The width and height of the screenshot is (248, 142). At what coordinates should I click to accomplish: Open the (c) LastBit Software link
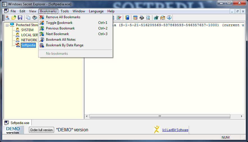pyautogui.click(x=175, y=130)
